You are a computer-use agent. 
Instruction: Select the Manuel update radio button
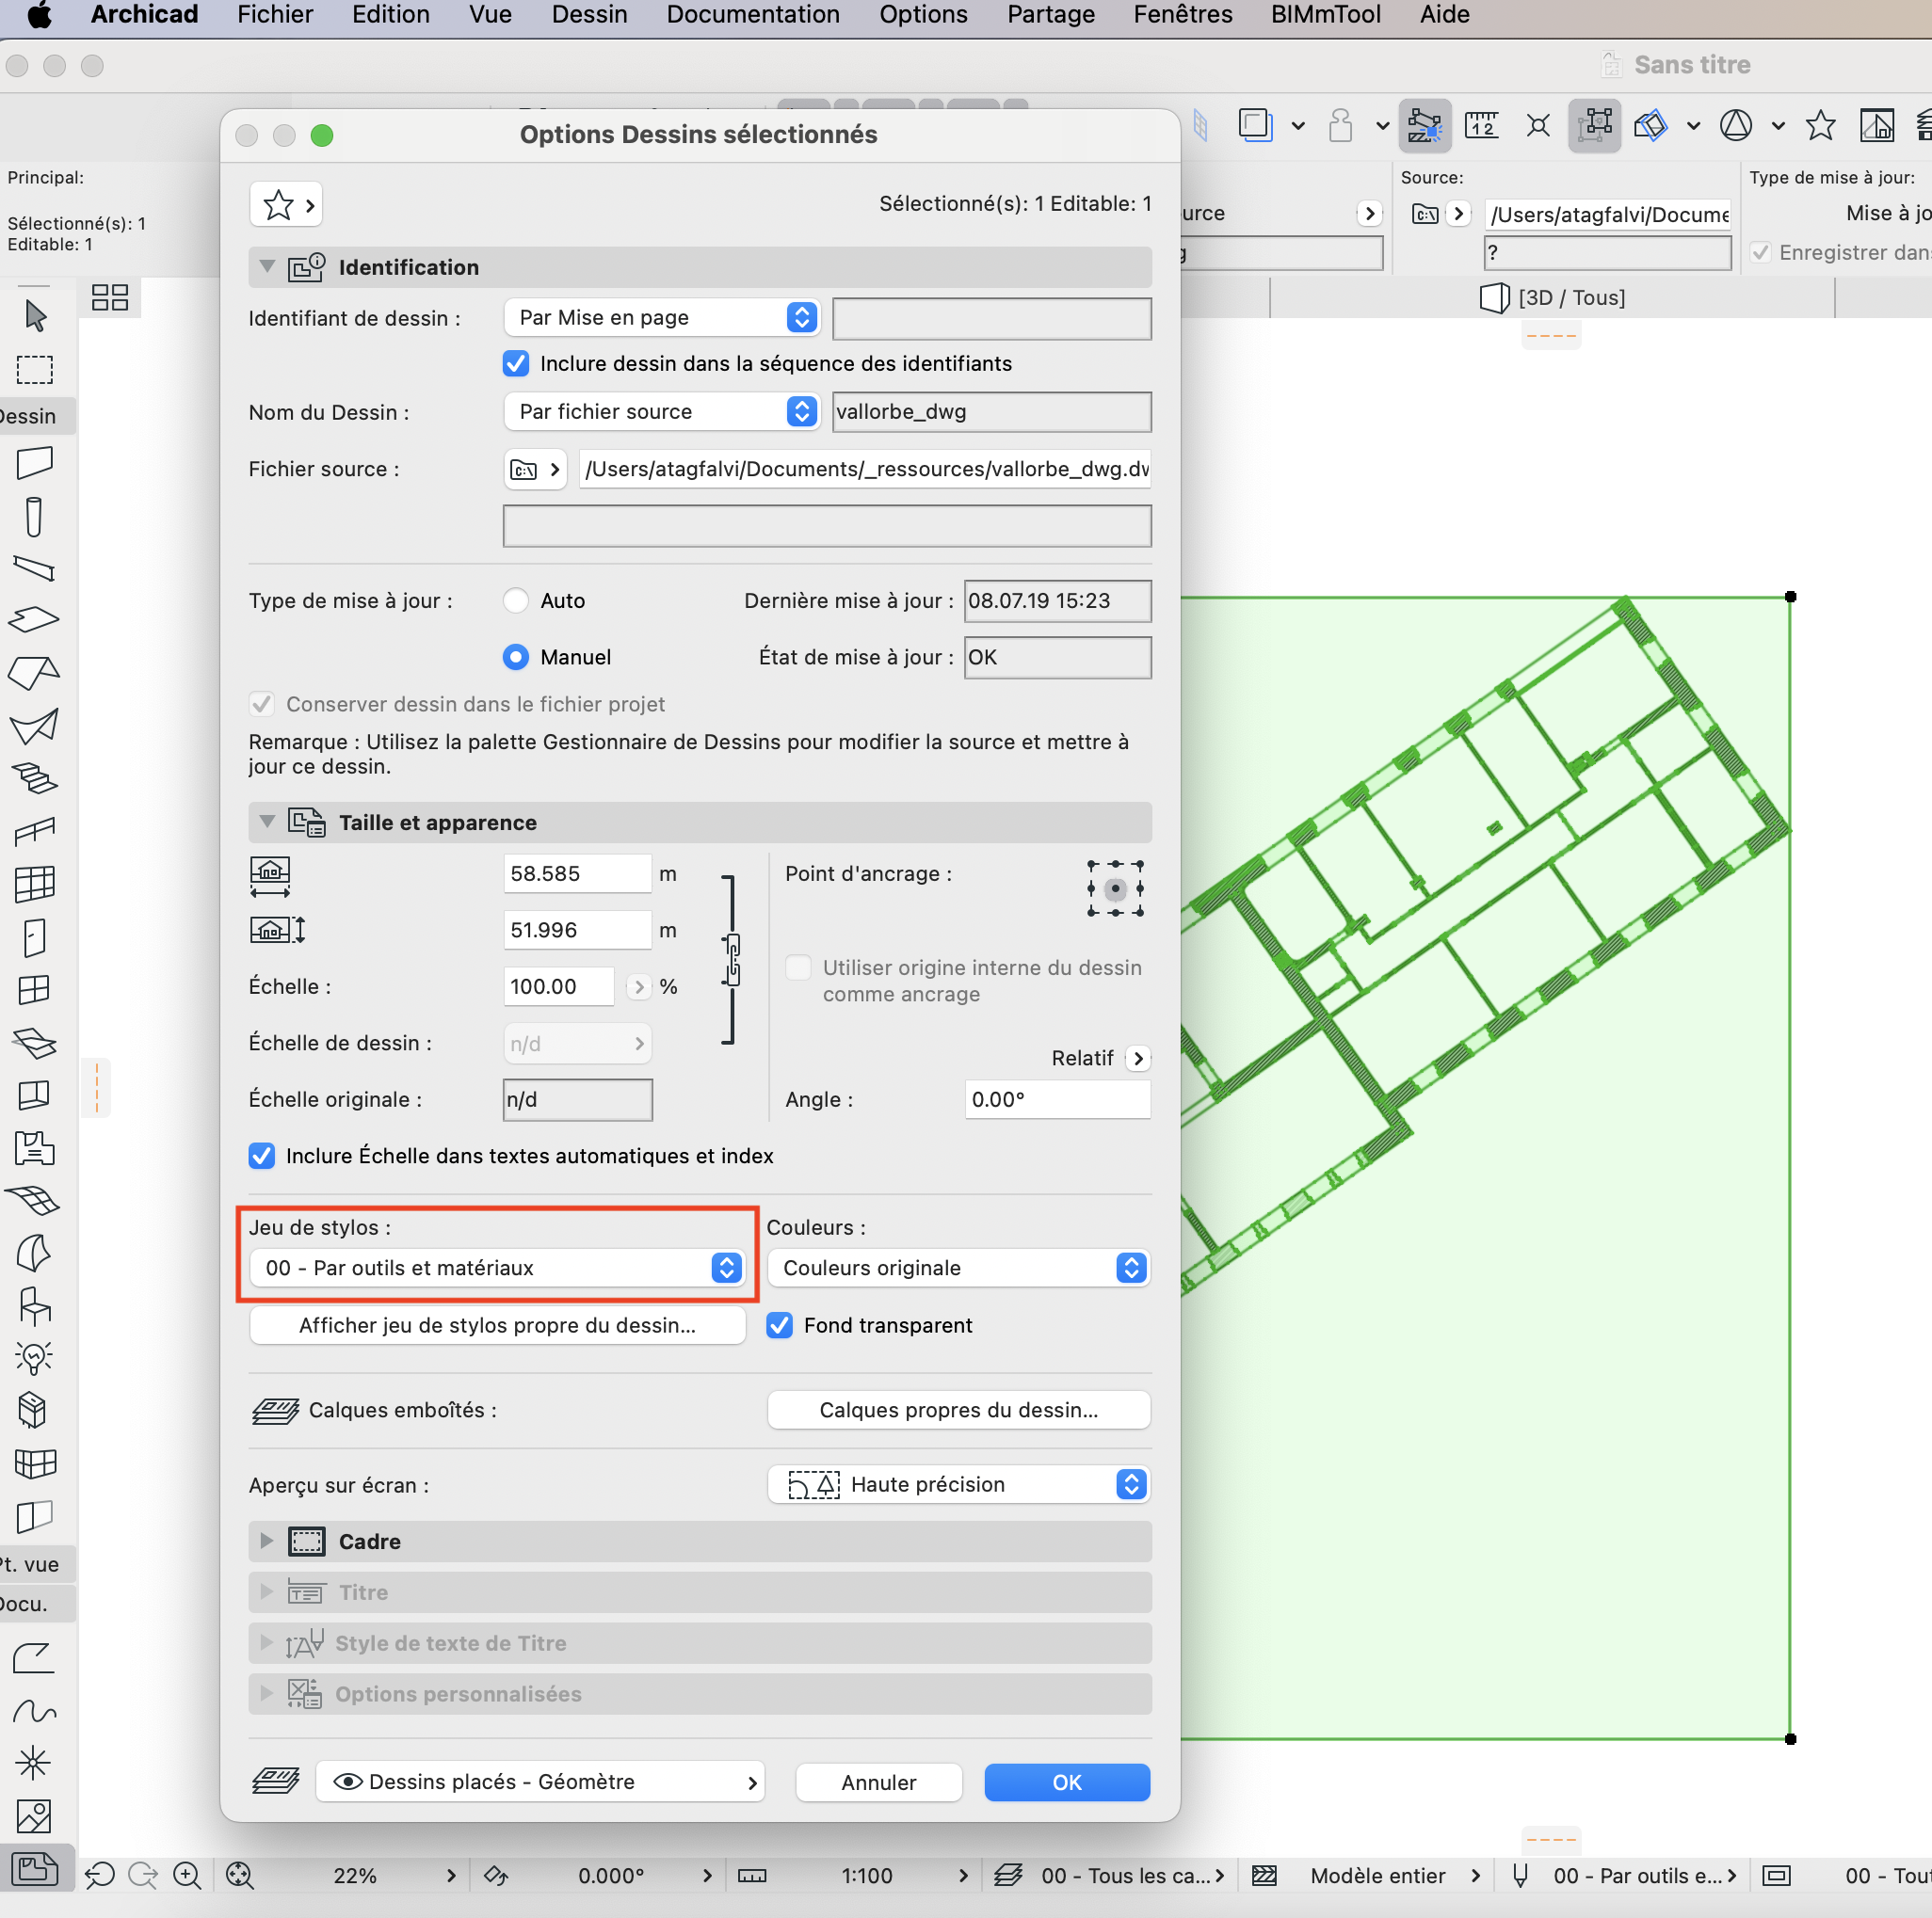(x=516, y=657)
